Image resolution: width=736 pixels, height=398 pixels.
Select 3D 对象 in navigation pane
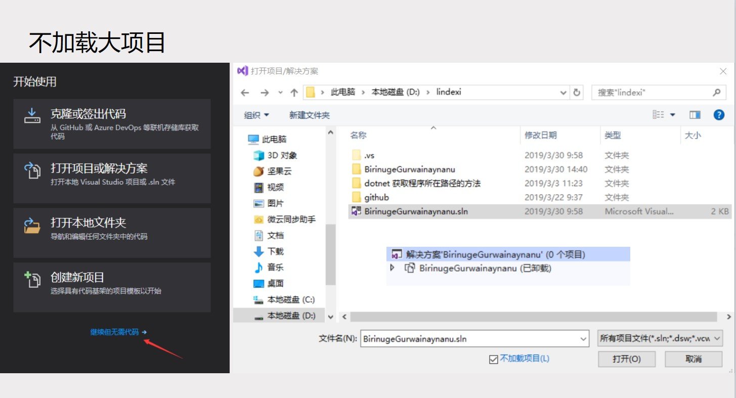click(x=276, y=155)
